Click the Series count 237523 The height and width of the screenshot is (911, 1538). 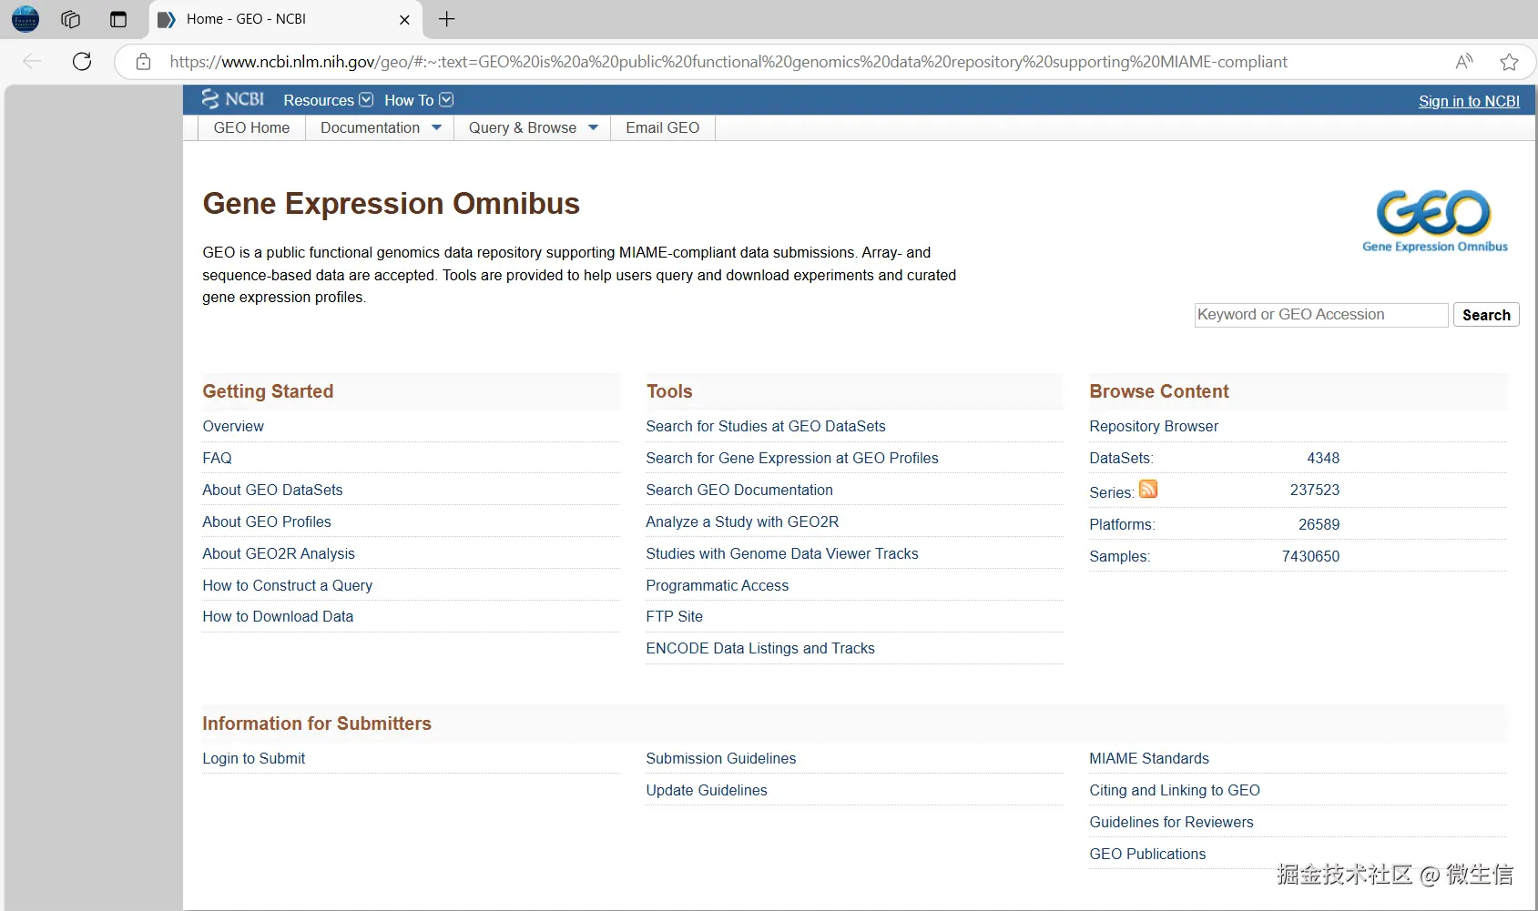pyautogui.click(x=1315, y=490)
